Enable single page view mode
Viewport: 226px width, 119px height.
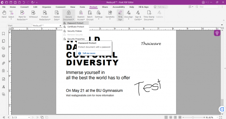click(166, 117)
